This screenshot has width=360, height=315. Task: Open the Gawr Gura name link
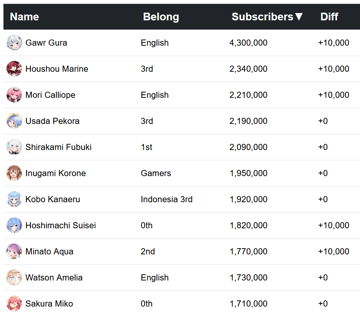pyautogui.click(x=46, y=43)
